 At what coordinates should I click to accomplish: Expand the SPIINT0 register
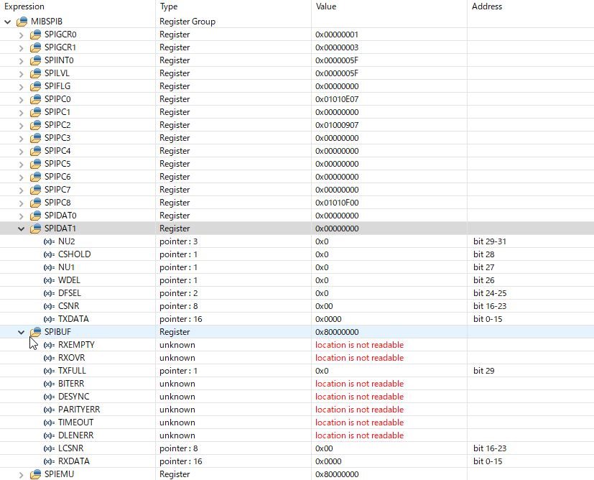pyautogui.click(x=22, y=60)
